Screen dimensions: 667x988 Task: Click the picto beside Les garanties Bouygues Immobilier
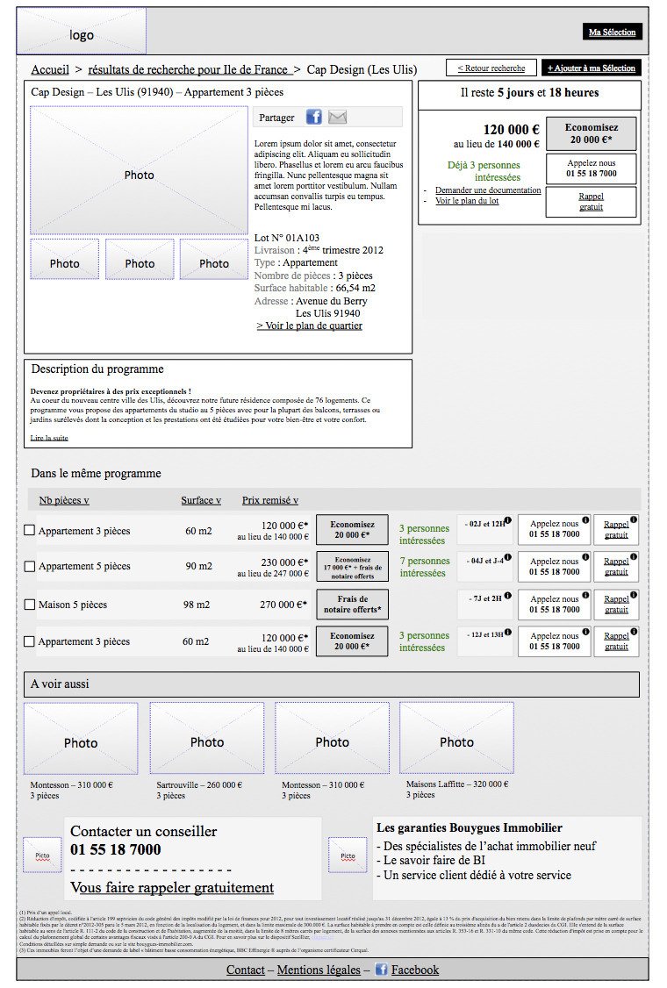click(x=348, y=855)
